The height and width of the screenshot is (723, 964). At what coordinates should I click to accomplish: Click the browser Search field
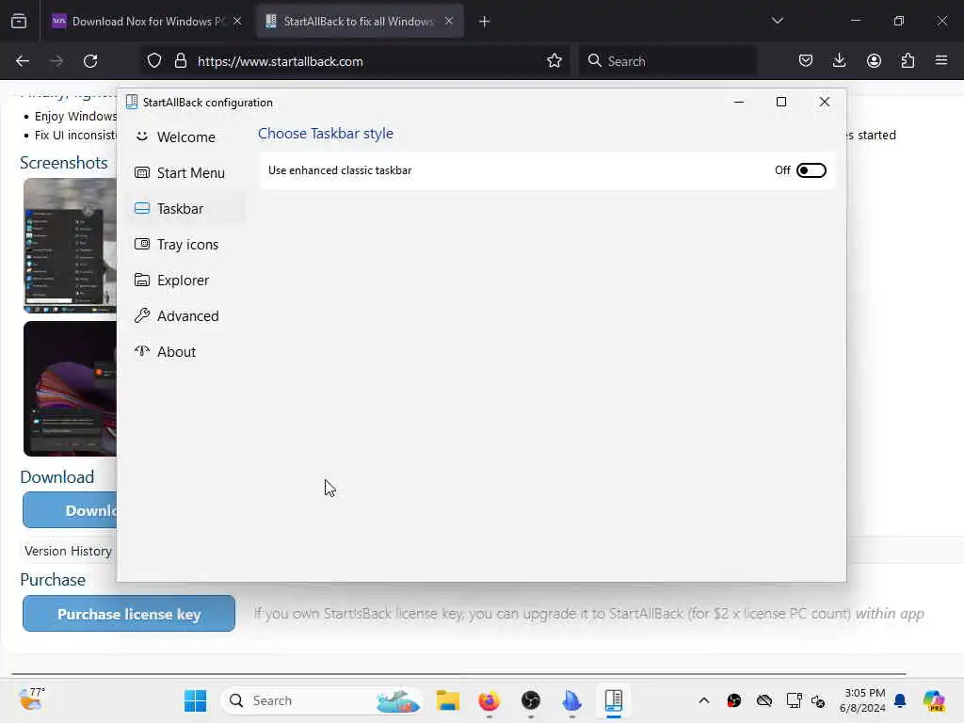(667, 61)
